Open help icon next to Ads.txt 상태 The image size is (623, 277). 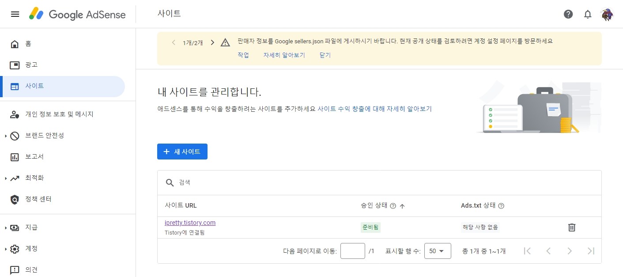click(x=501, y=206)
